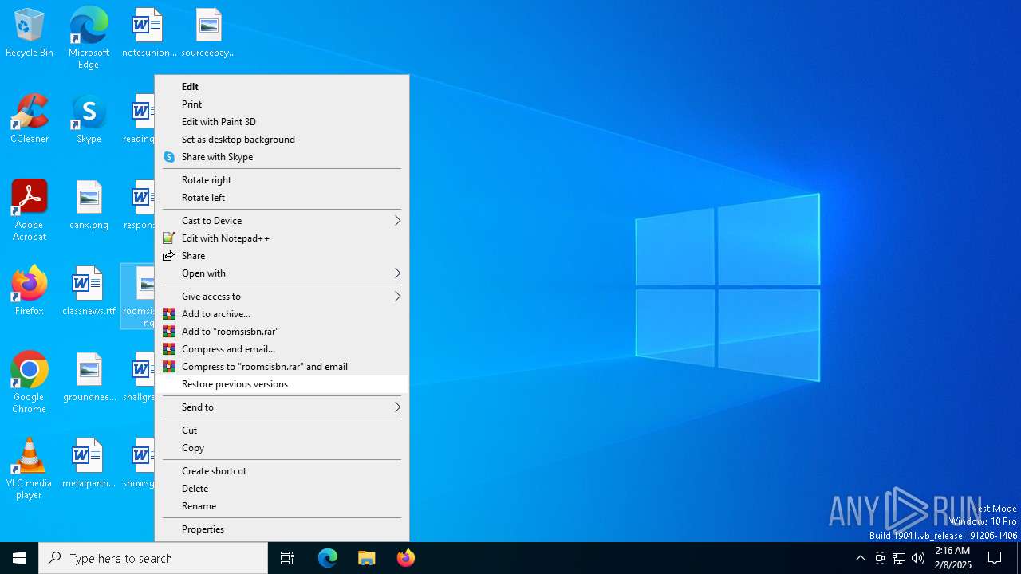Select the Google Chrome desktop shortcut
Viewport: 1021px width, 574px height.
tap(30, 383)
